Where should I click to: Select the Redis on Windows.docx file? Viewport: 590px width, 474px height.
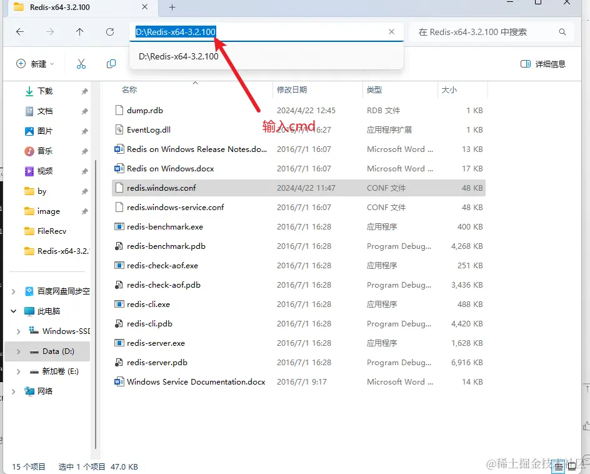click(298, 169)
